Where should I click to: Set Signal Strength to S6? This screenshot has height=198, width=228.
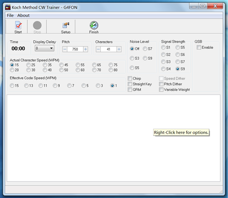pyautogui.click(x=177, y=54)
